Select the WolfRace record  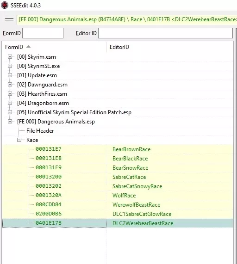[x=118, y=195]
